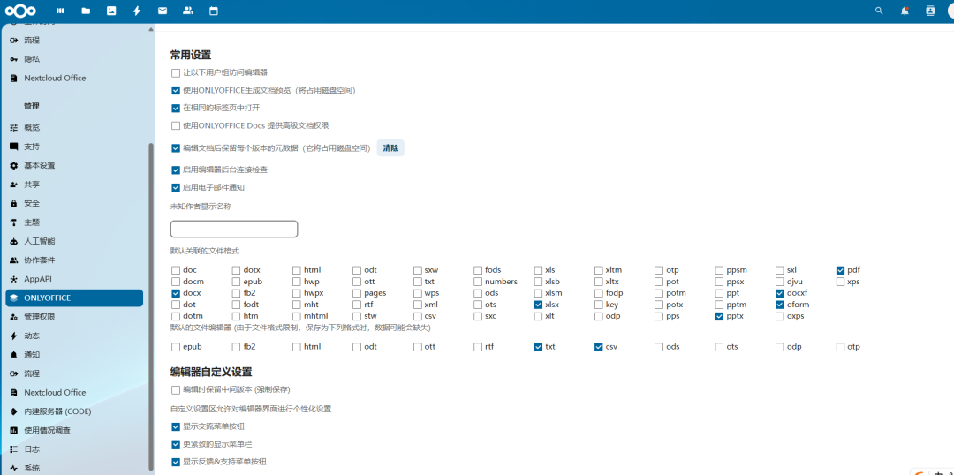Uncheck the xlsx format checkbox
954x475 pixels.
[539, 305]
